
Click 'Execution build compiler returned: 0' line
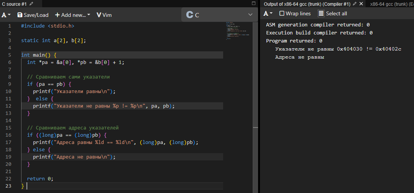tap(319, 33)
